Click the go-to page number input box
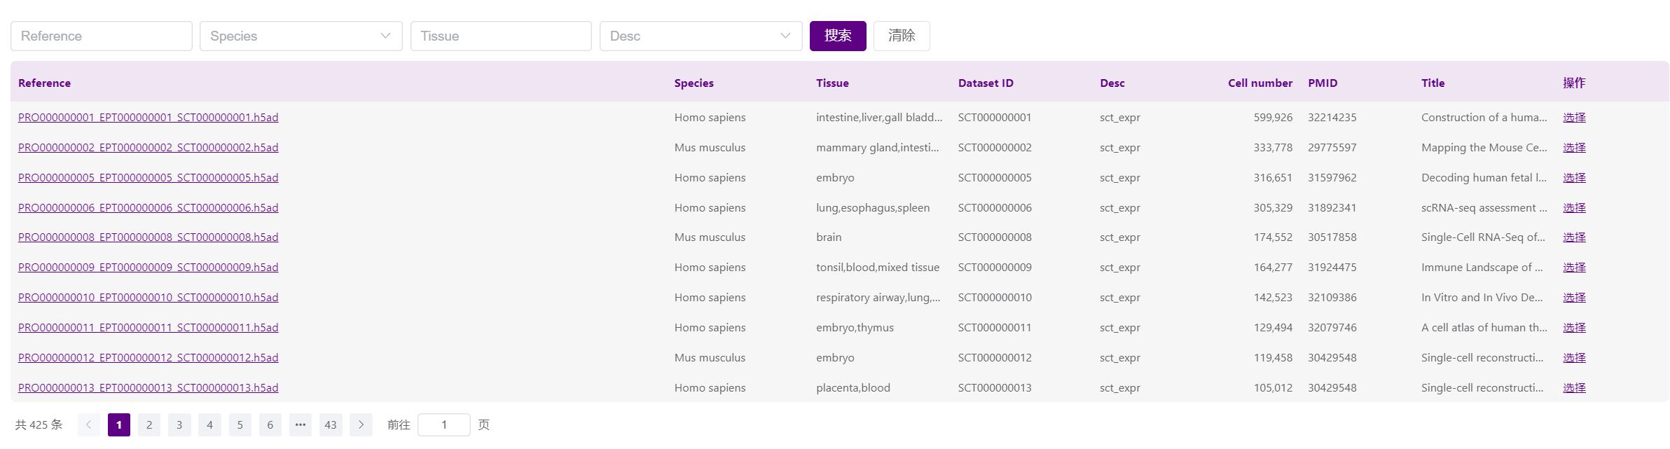 (443, 424)
